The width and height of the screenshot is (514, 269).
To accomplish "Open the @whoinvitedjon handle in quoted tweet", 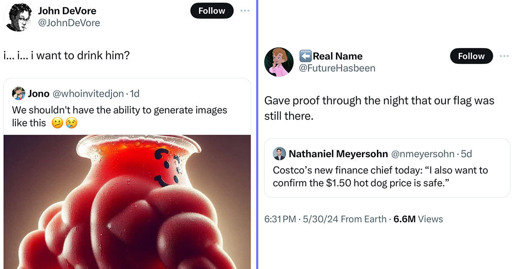I will [90, 93].
